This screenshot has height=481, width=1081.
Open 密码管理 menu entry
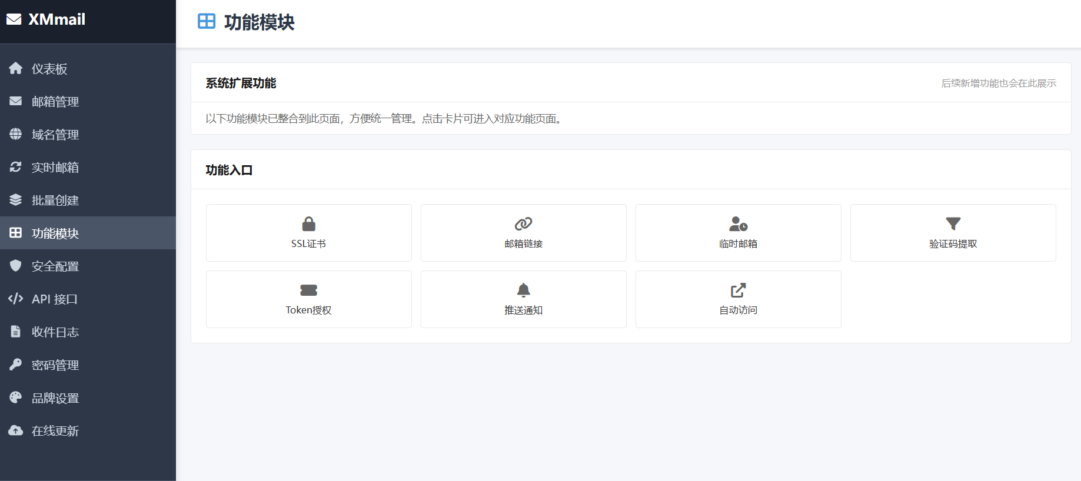coord(88,365)
